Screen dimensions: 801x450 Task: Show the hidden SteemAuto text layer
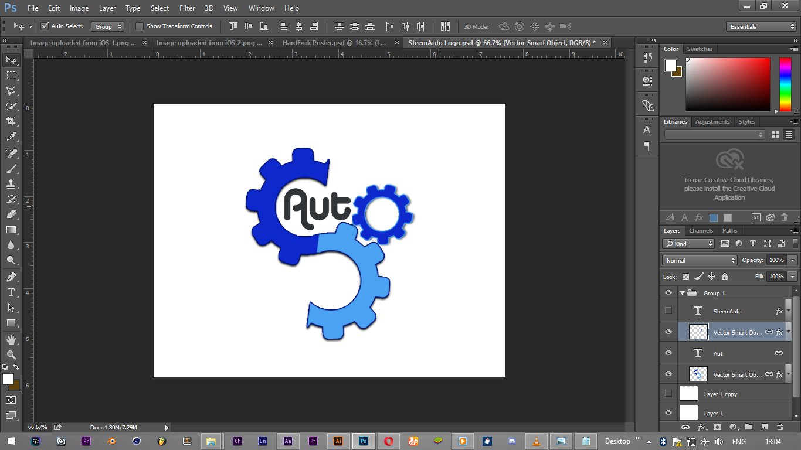[x=668, y=311]
